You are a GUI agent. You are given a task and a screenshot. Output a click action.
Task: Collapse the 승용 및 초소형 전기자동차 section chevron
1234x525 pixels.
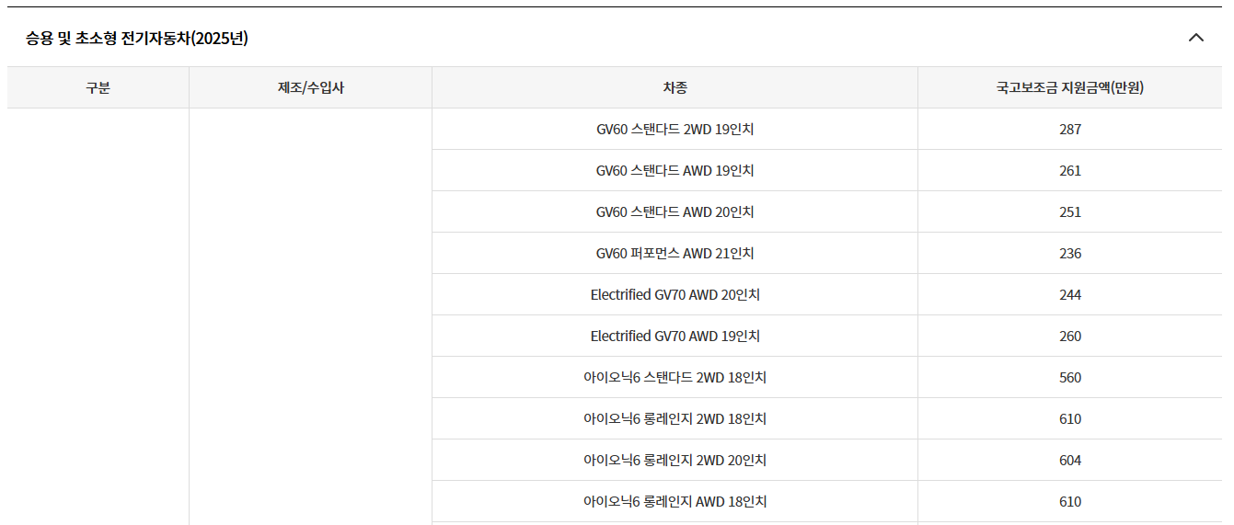[x=1196, y=38]
